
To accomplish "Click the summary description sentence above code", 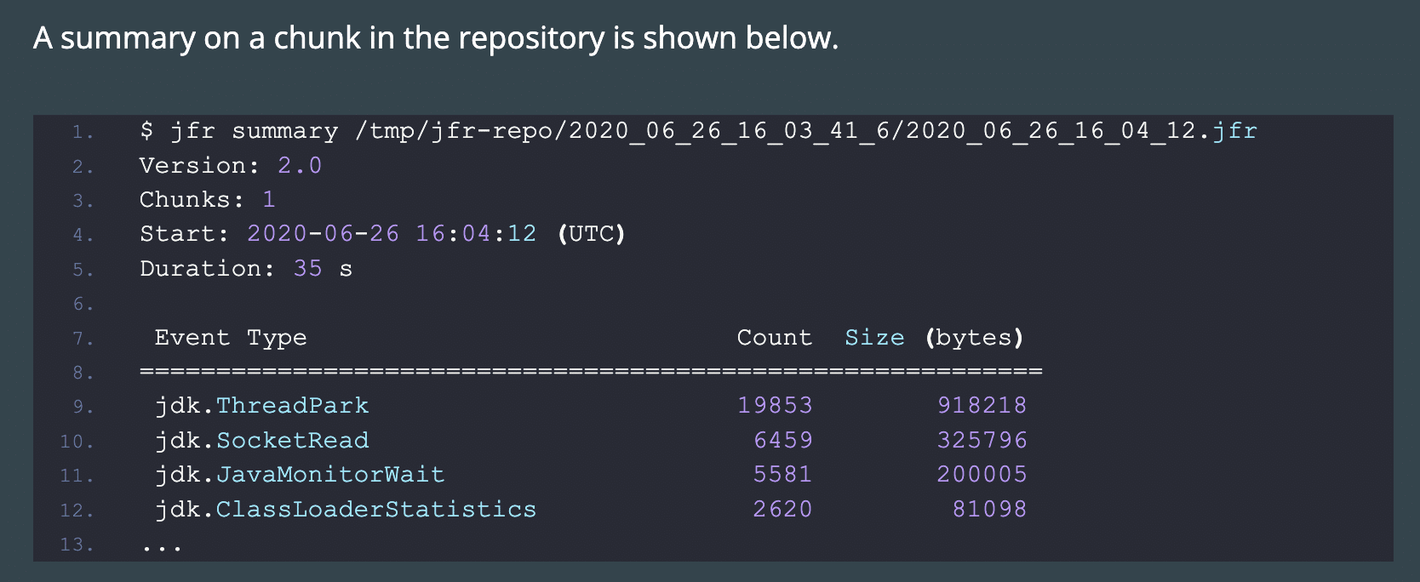I will (436, 38).
